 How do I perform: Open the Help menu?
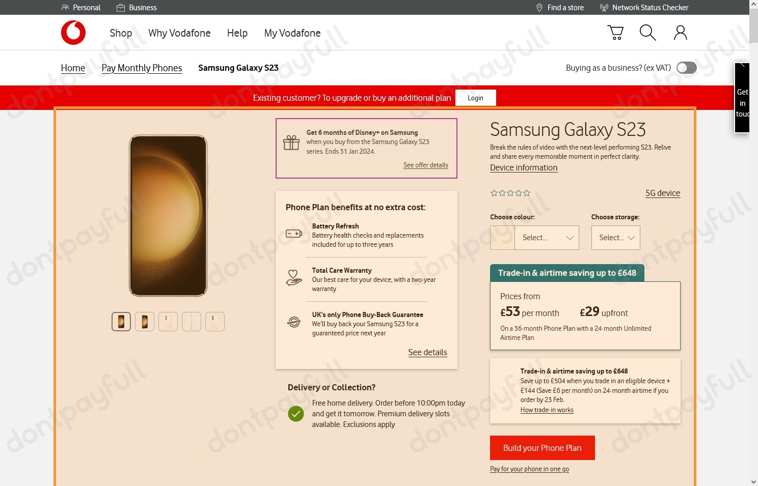click(237, 33)
